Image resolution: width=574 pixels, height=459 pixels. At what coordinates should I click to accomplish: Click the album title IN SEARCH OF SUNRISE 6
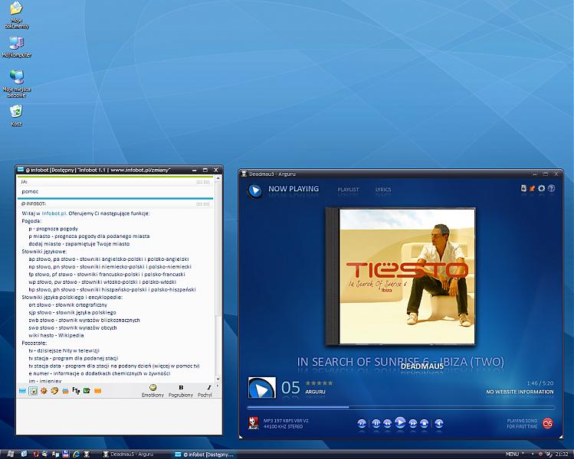tap(401, 362)
